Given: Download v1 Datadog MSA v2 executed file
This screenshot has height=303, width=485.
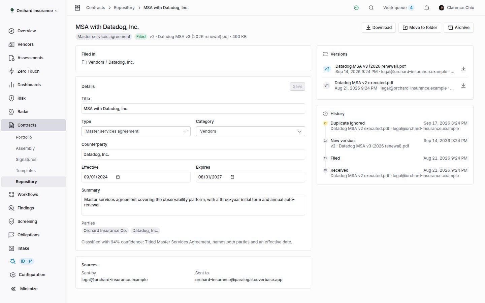Looking at the screenshot, I should tap(463, 86).
